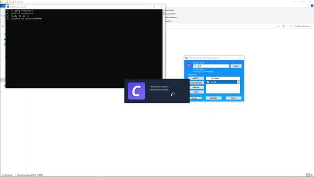The width and height of the screenshot is (314, 177).
Task: Minimize the injector window
Action: click(x=225, y=58)
